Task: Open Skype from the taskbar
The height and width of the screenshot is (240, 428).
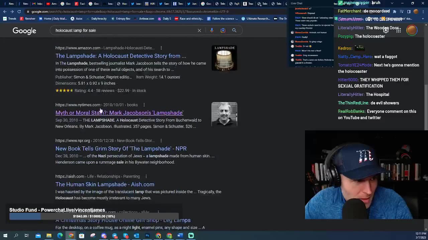Action: click(125, 236)
